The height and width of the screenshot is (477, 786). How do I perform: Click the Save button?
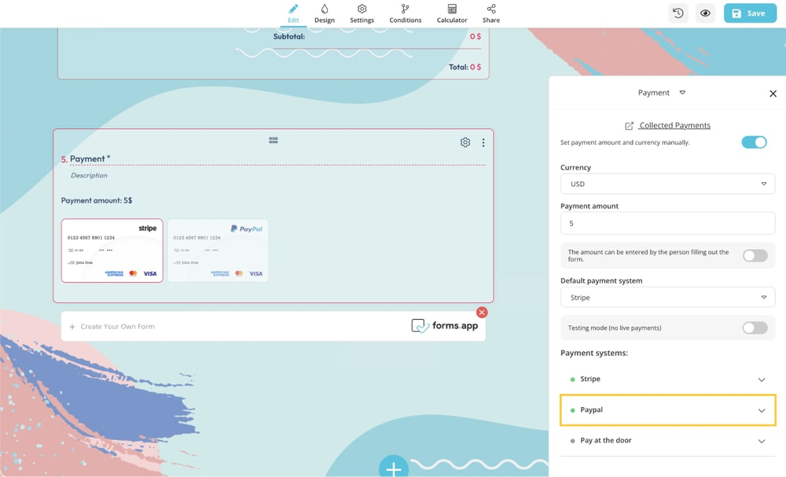click(749, 13)
